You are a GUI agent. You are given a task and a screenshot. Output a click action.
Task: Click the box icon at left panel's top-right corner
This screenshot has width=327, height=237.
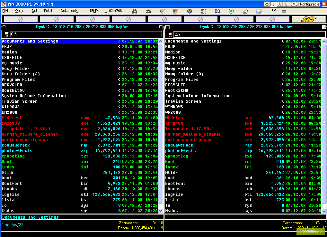pyautogui.click(x=161, y=27)
